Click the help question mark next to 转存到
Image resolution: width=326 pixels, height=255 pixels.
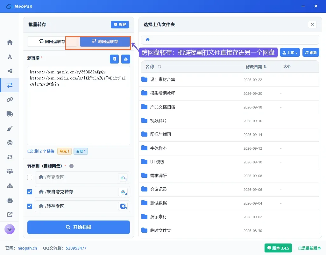point(72,166)
